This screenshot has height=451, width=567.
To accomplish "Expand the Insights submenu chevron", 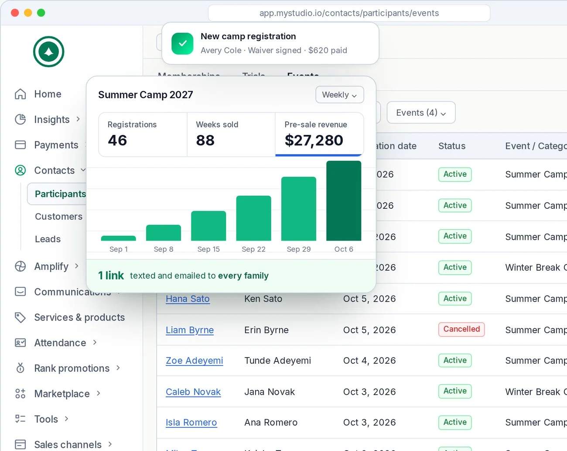I will click(78, 119).
